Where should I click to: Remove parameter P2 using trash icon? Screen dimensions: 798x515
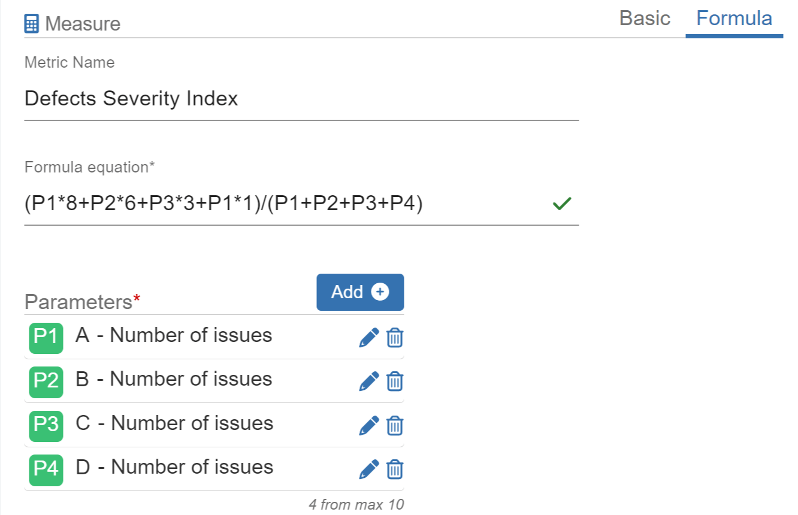(394, 381)
